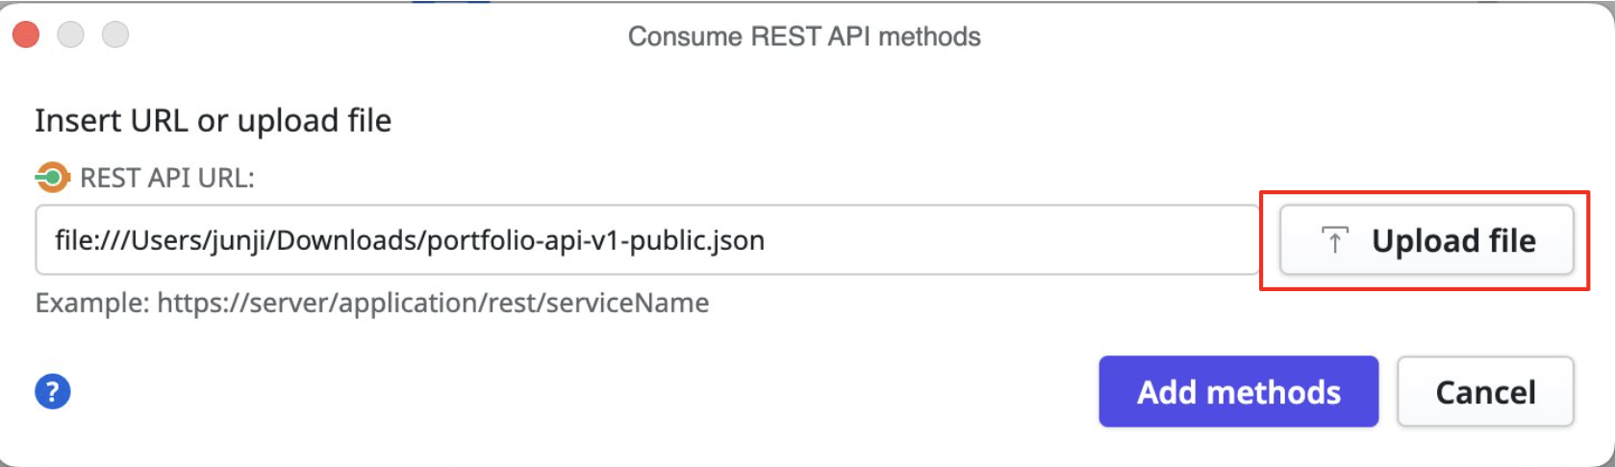Minimize the dialog with the middle title bar button
1616x467 pixels.
coord(70,36)
